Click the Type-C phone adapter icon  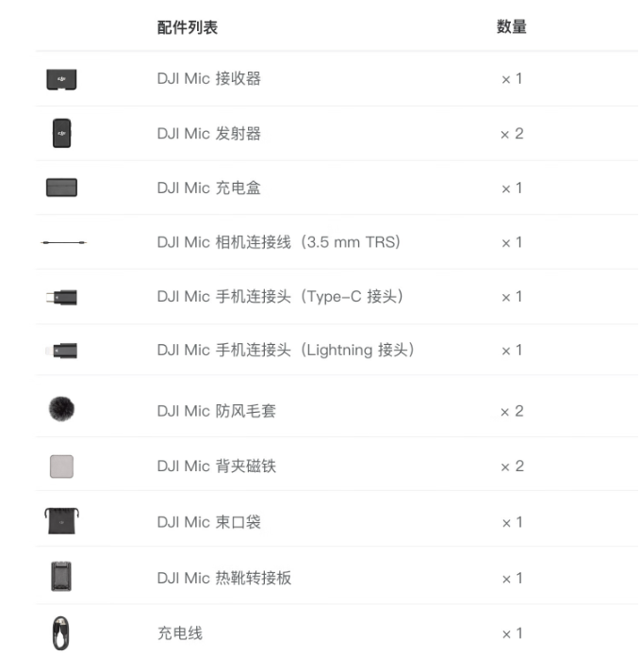[61, 297]
